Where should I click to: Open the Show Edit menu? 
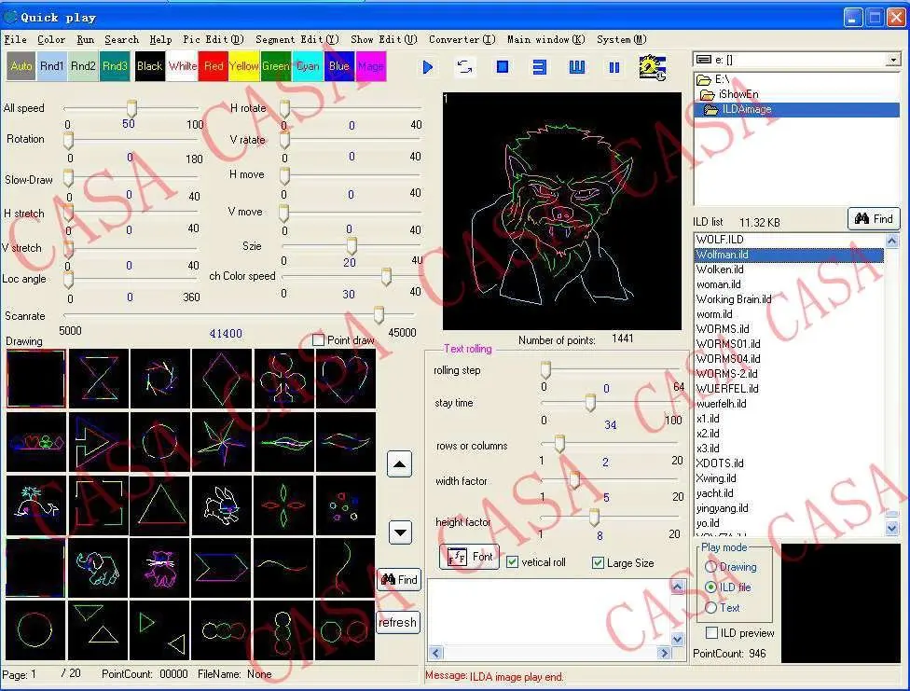pos(383,39)
